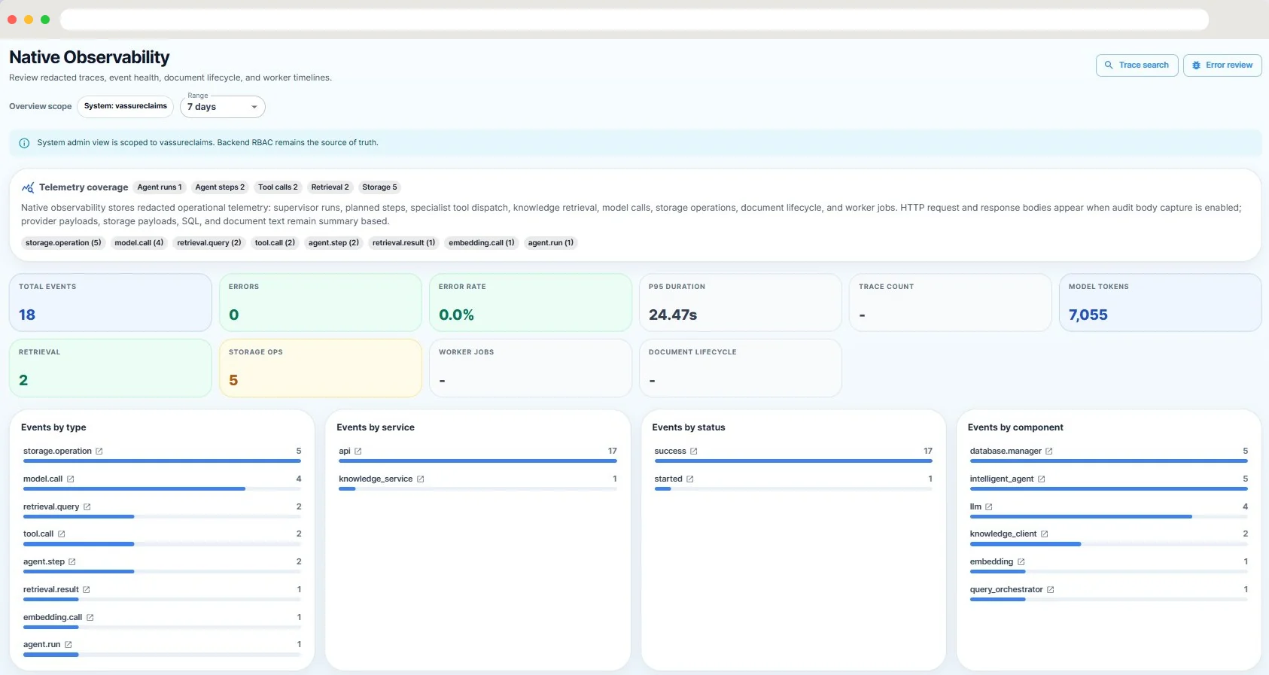Image resolution: width=1269 pixels, height=675 pixels.
Task: Open external link icon beside retrieval.query
Action: tap(87, 507)
